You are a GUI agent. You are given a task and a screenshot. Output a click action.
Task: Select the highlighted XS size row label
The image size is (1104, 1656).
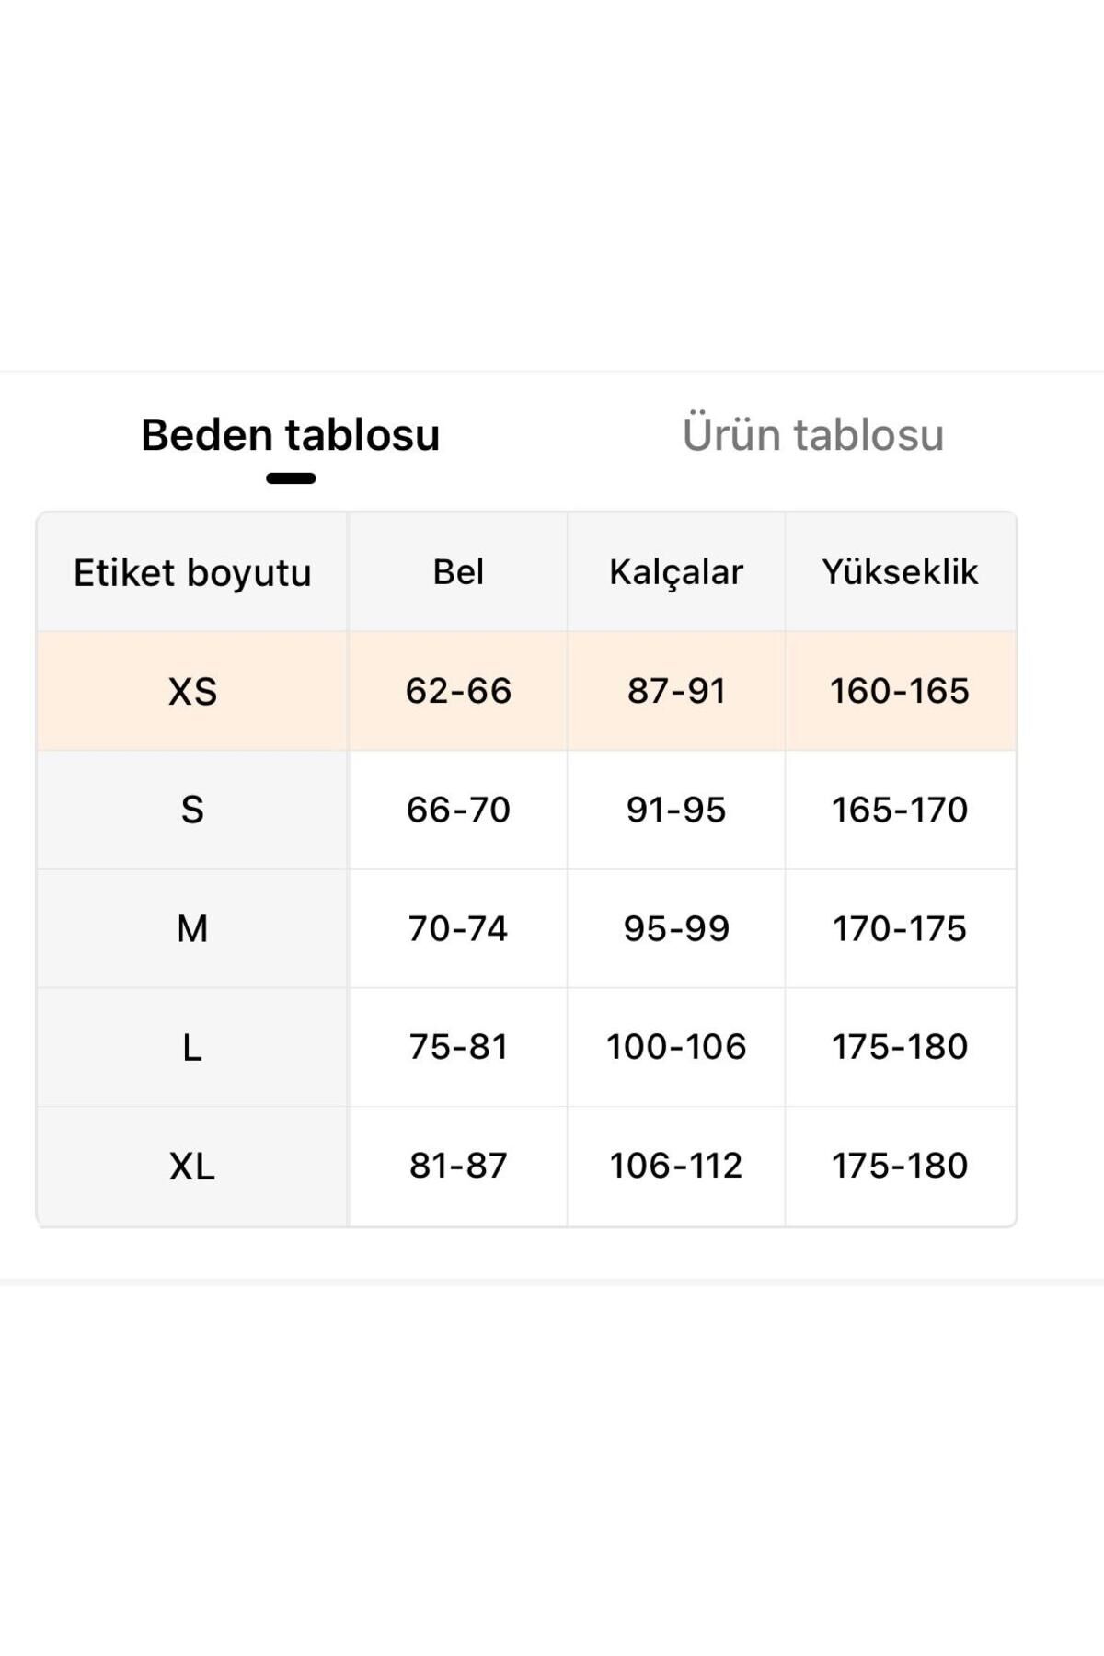[192, 691]
